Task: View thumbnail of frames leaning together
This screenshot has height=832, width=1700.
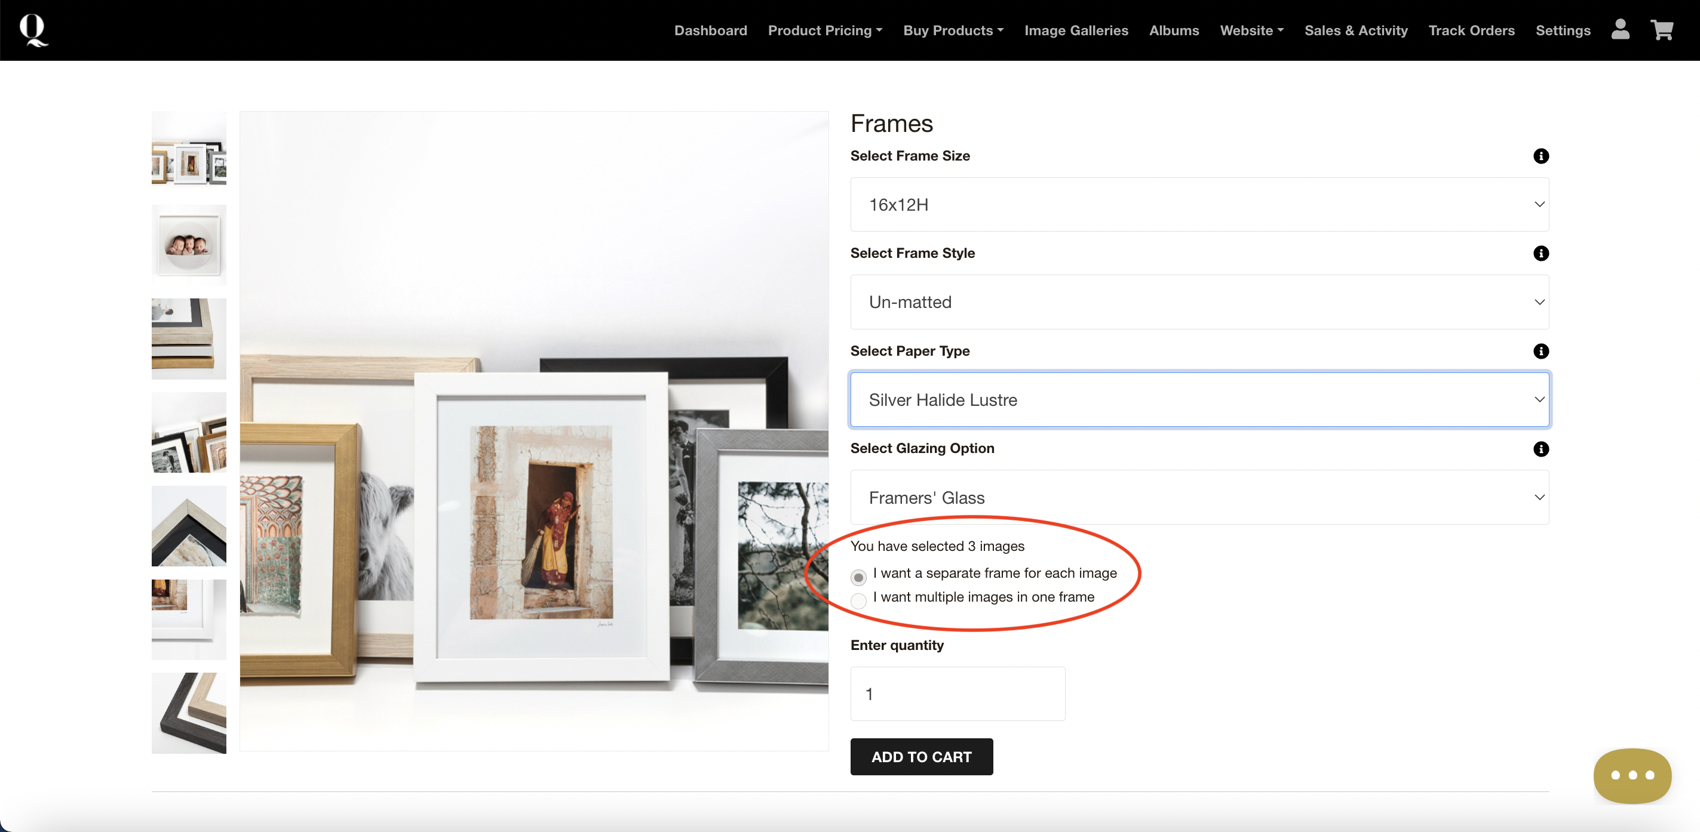Action: tap(189, 432)
